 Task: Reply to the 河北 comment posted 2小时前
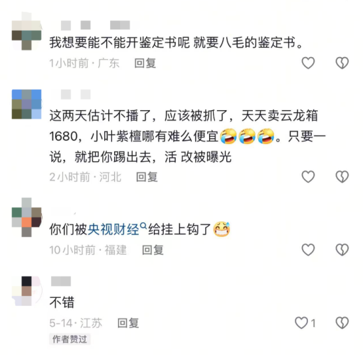point(147,177)
